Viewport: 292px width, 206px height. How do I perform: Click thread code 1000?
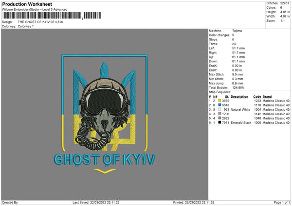[257, 123]
